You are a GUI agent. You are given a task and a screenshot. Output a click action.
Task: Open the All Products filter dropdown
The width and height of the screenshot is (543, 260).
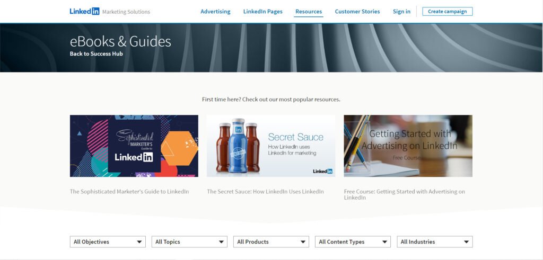[271, 242]
